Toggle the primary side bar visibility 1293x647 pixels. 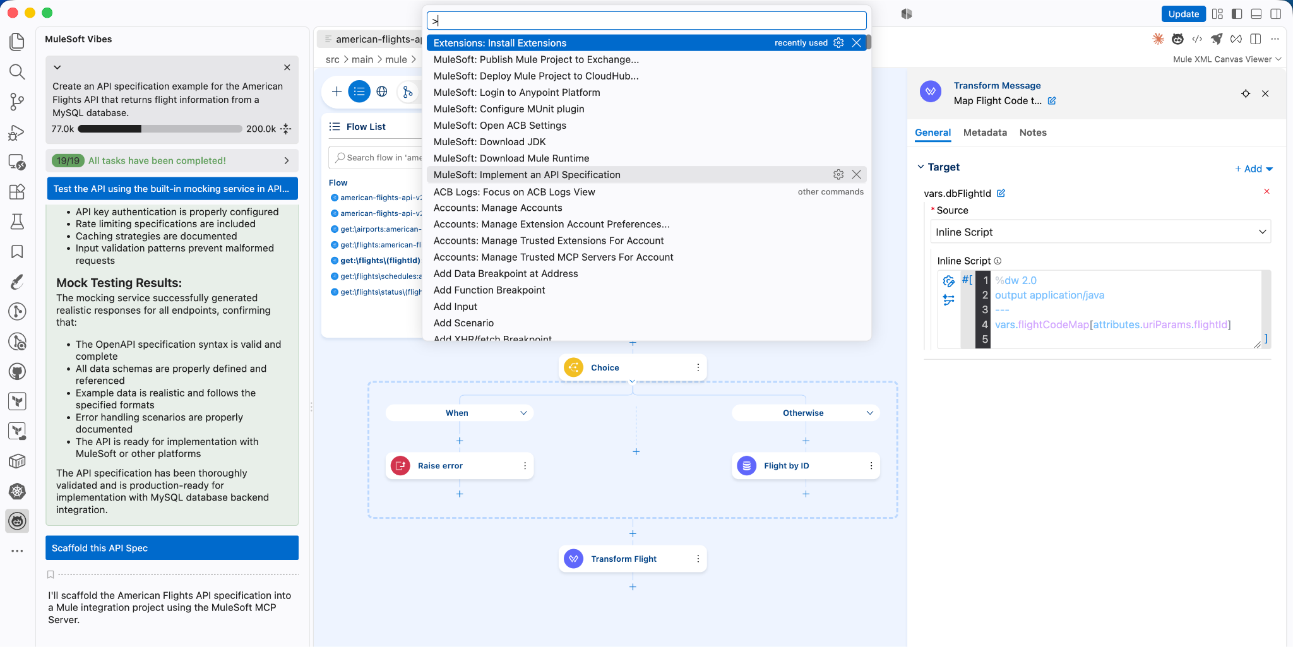(x=1237, y=14)
